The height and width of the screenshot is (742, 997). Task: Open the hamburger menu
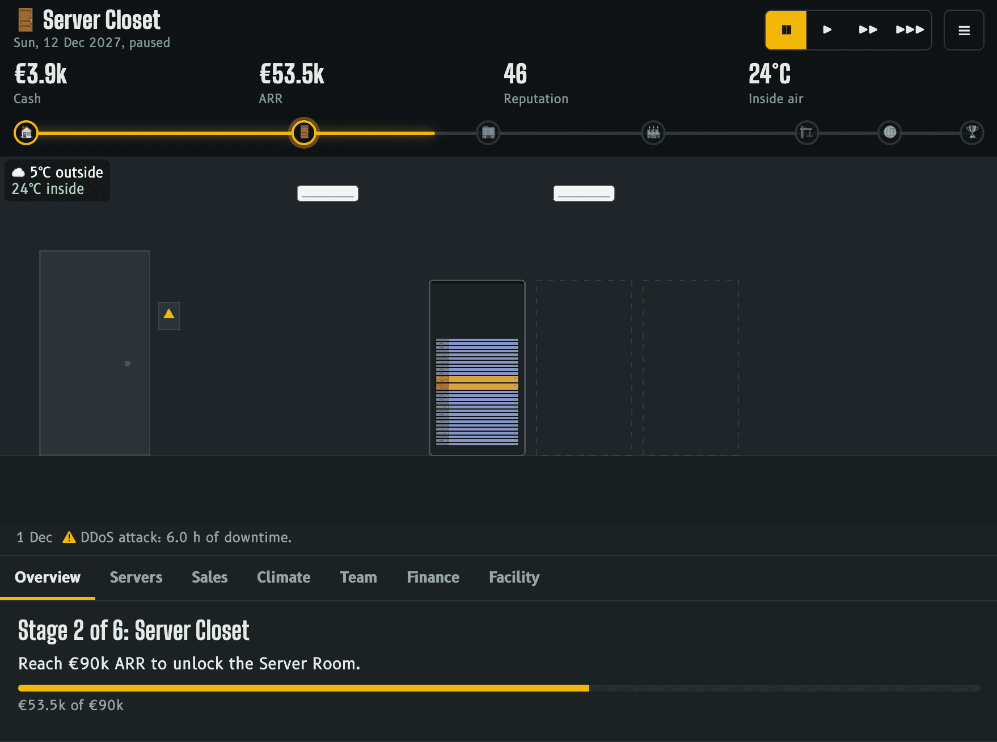pos(964,30)
